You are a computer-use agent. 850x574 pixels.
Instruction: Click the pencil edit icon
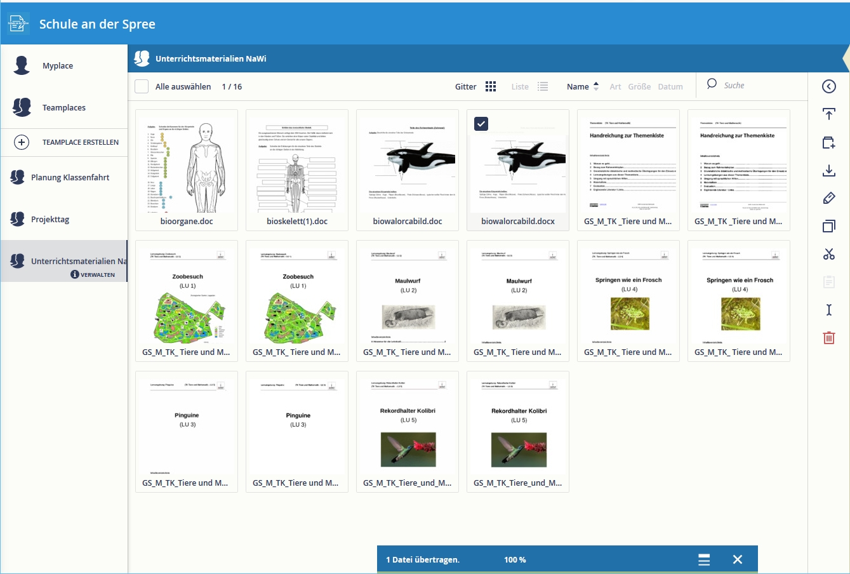point(828,198)
